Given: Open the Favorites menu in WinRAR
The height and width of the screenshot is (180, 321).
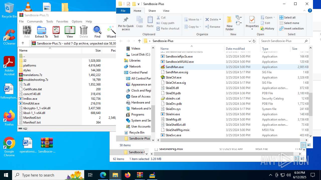Looking at the screenshot, I should [62, 21].
